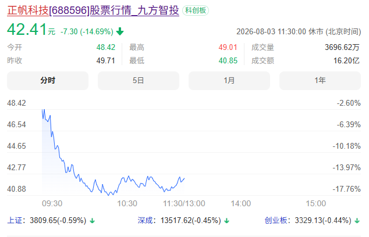
Task: Click the 11:30/13:00 time axis label
Action: point(184,203)
